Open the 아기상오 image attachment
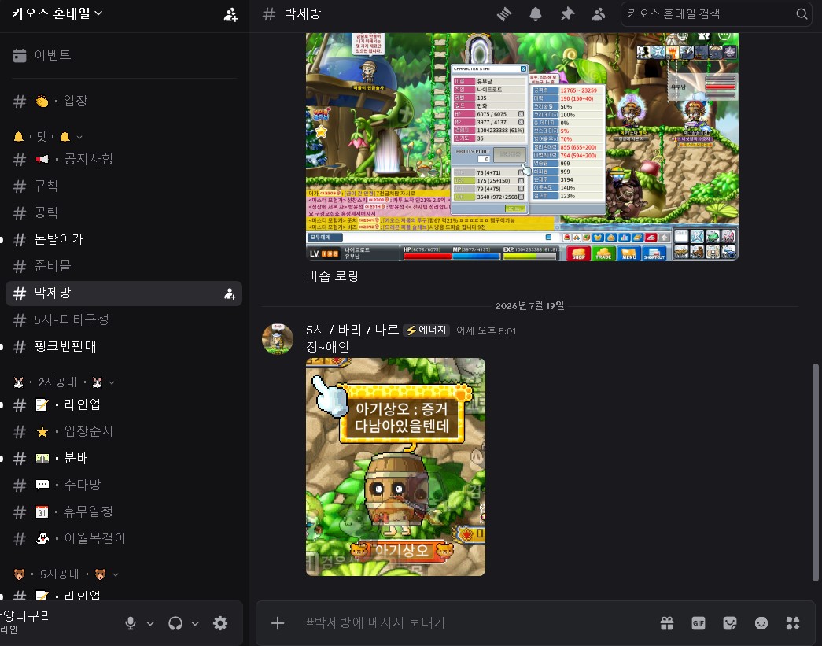The width and height of the screenshot is (822, 646). 396,467
